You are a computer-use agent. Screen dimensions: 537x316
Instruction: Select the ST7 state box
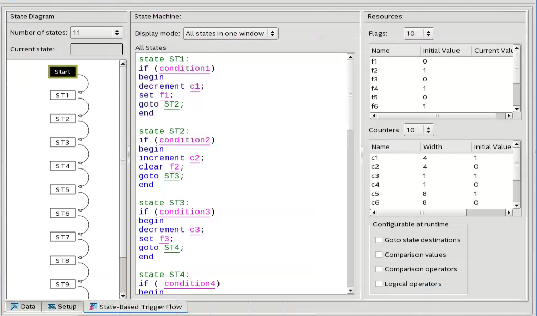(x=63, y=237)
